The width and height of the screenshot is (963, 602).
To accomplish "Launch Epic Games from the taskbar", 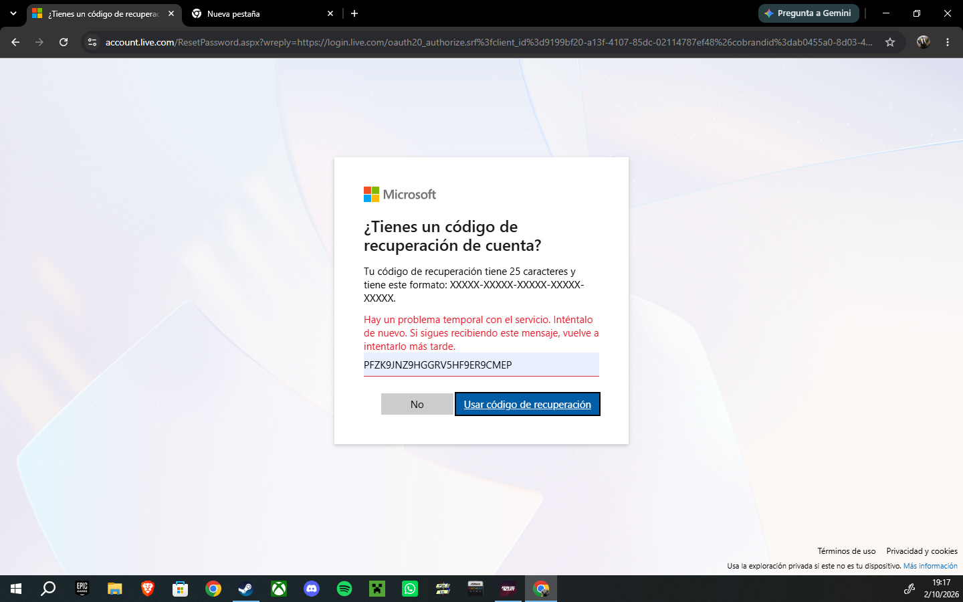I will 82,589.
